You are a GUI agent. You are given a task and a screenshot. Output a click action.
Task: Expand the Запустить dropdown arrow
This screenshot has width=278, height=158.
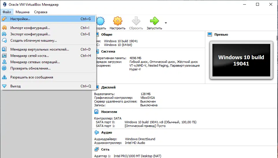coord(166,23)
